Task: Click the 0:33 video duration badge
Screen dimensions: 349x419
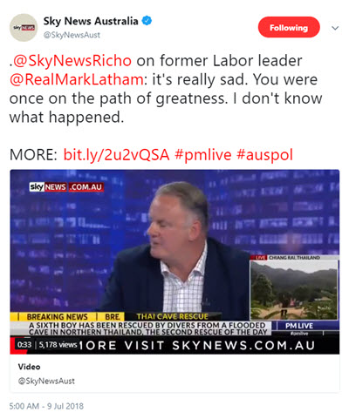Action: 24,345
